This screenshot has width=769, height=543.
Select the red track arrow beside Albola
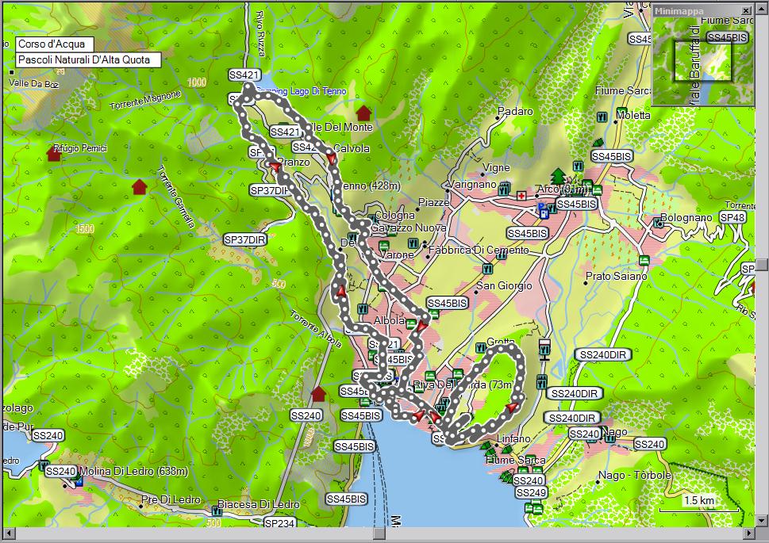[421, 325]
